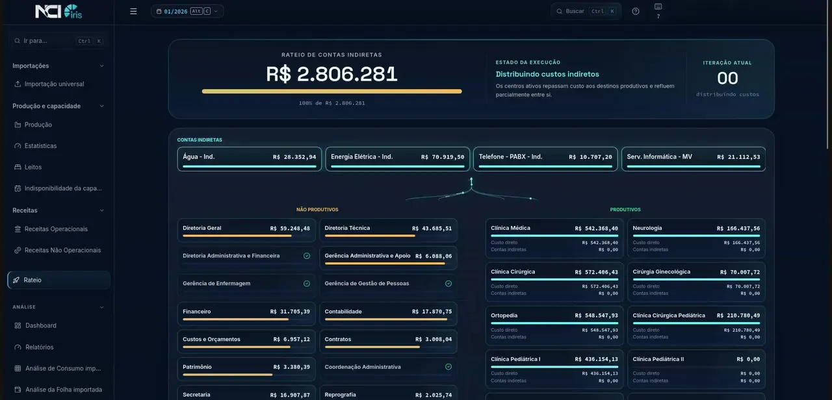Click the Clínica Médica title
This screenshot has height=400, width=832.
click(510, 228)
